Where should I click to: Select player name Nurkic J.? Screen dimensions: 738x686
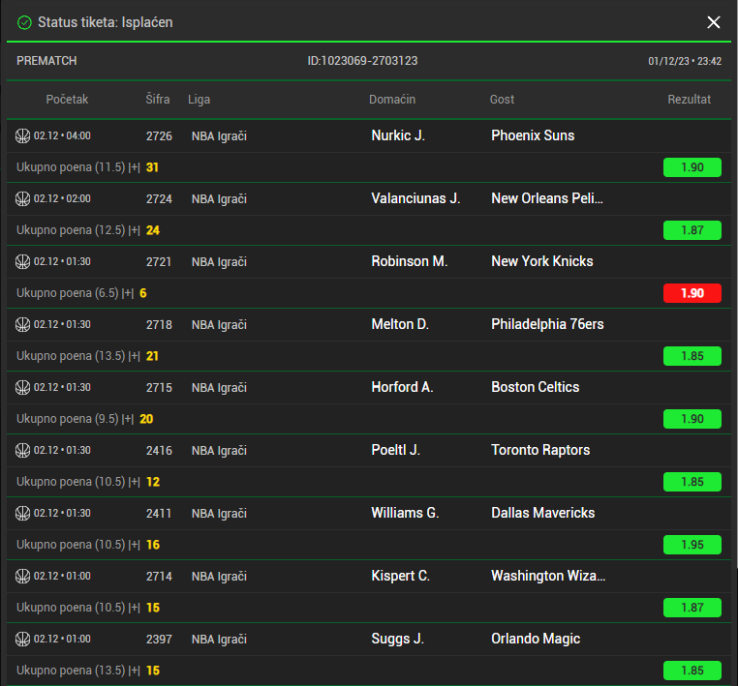tap(398, 135)
